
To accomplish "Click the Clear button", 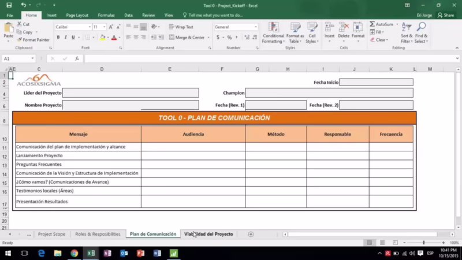I will click(x=379, y=40).
